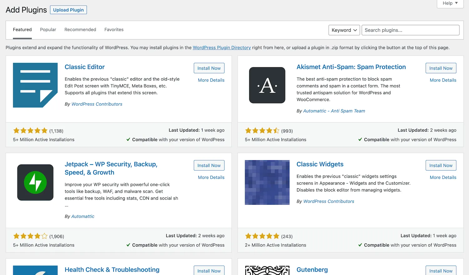The width and height of the screenshot is (469, 275).
Task: Click the (243) Classic Widgets ratings count
Action: point(287,237)
